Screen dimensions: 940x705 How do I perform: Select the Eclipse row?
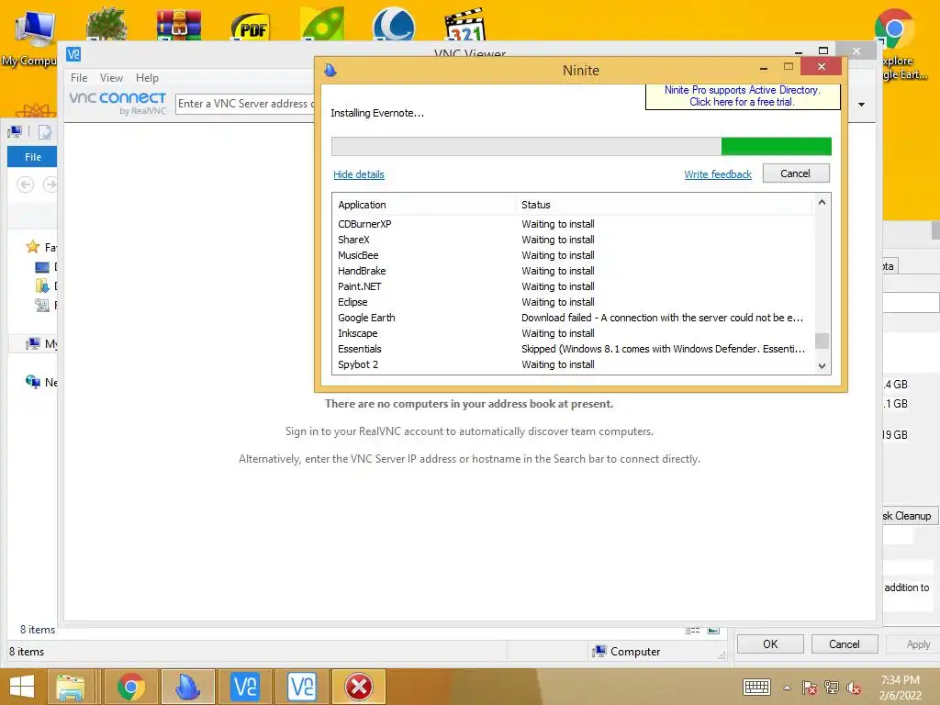(x=574, y=301)
